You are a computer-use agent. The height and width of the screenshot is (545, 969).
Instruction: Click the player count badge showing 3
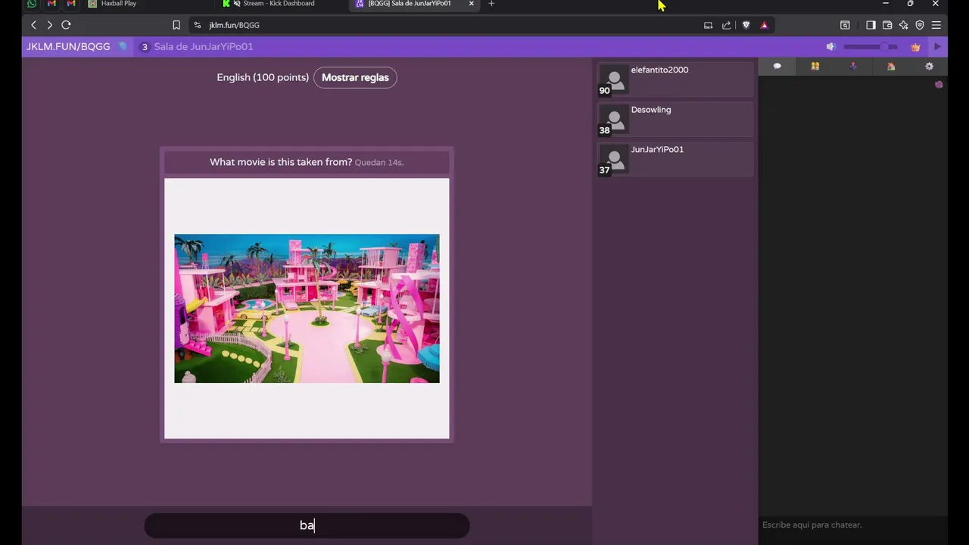pyautogui.click(x=145, y=47)
